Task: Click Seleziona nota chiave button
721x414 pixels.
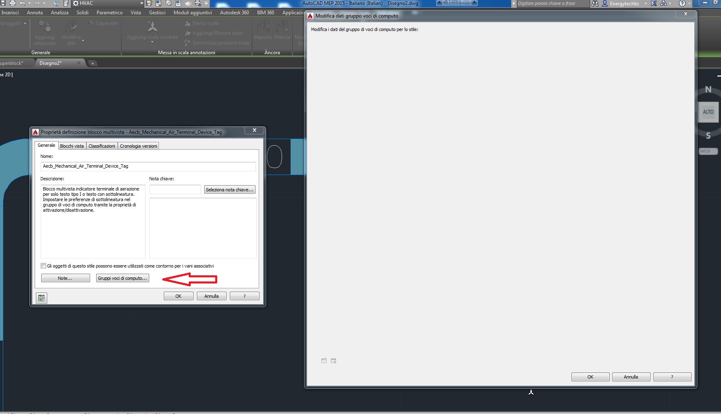Action: [230, 190]
